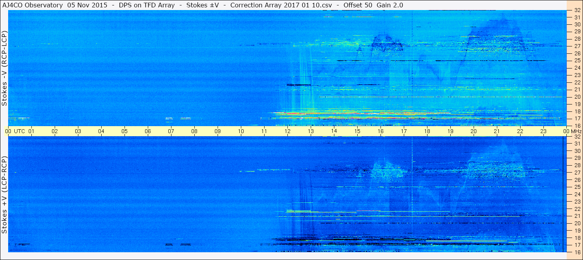The height and width of the screenshot is (260, 583).
Task: Click the 'Gain 2.0' value in the title
Action: click(389, 5)
